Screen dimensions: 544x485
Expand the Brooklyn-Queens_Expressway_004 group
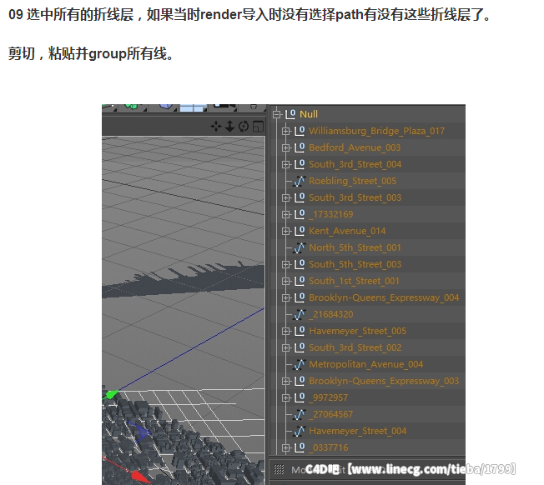[286, 297]
